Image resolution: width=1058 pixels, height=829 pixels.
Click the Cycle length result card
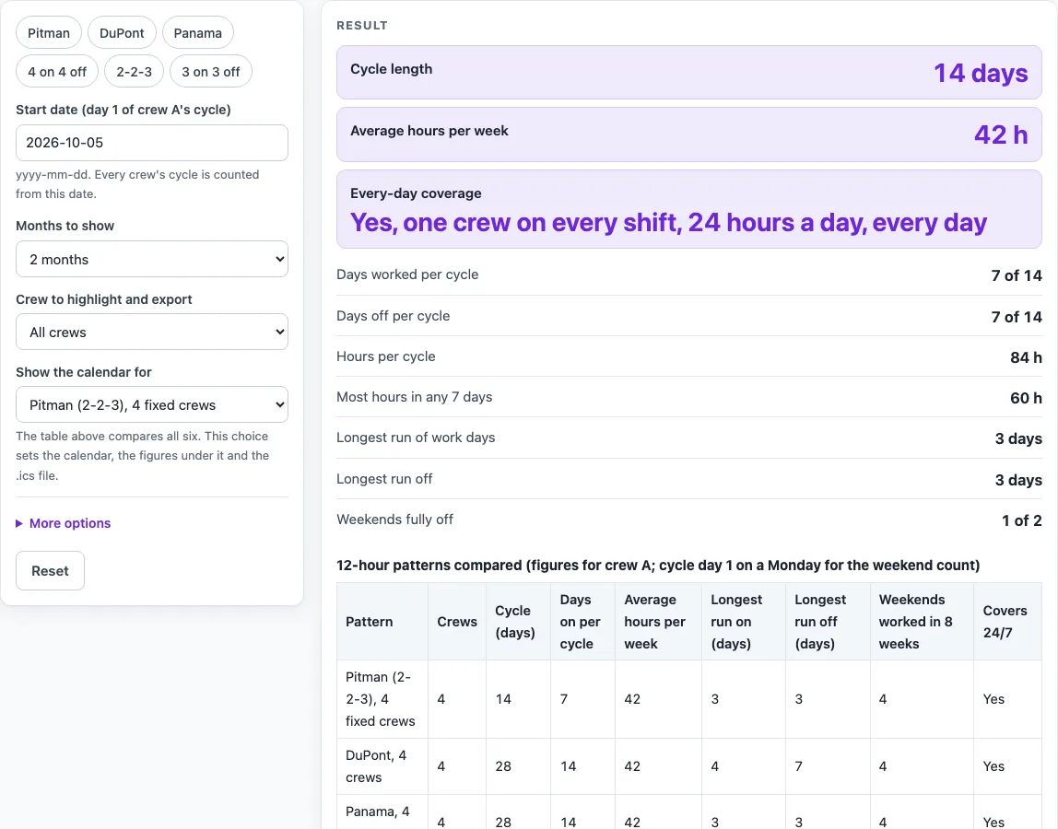689,72
